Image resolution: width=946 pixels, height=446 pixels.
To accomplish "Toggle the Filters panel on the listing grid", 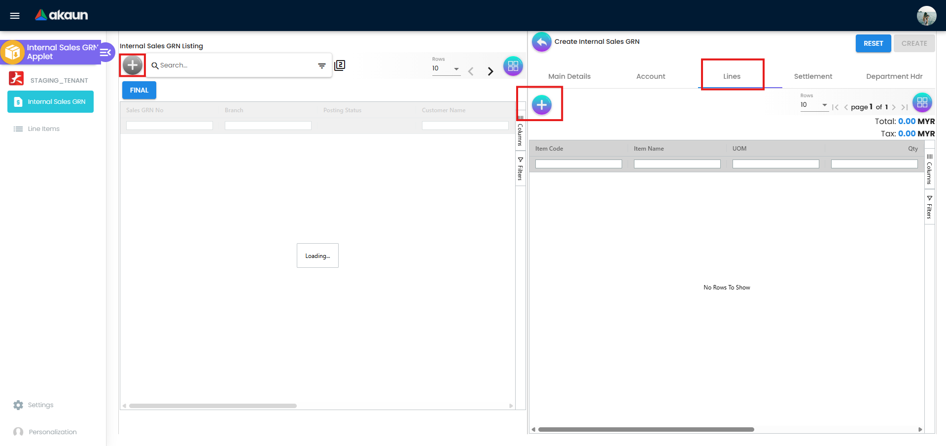I will pyautogui.click(x=521, y=168).
